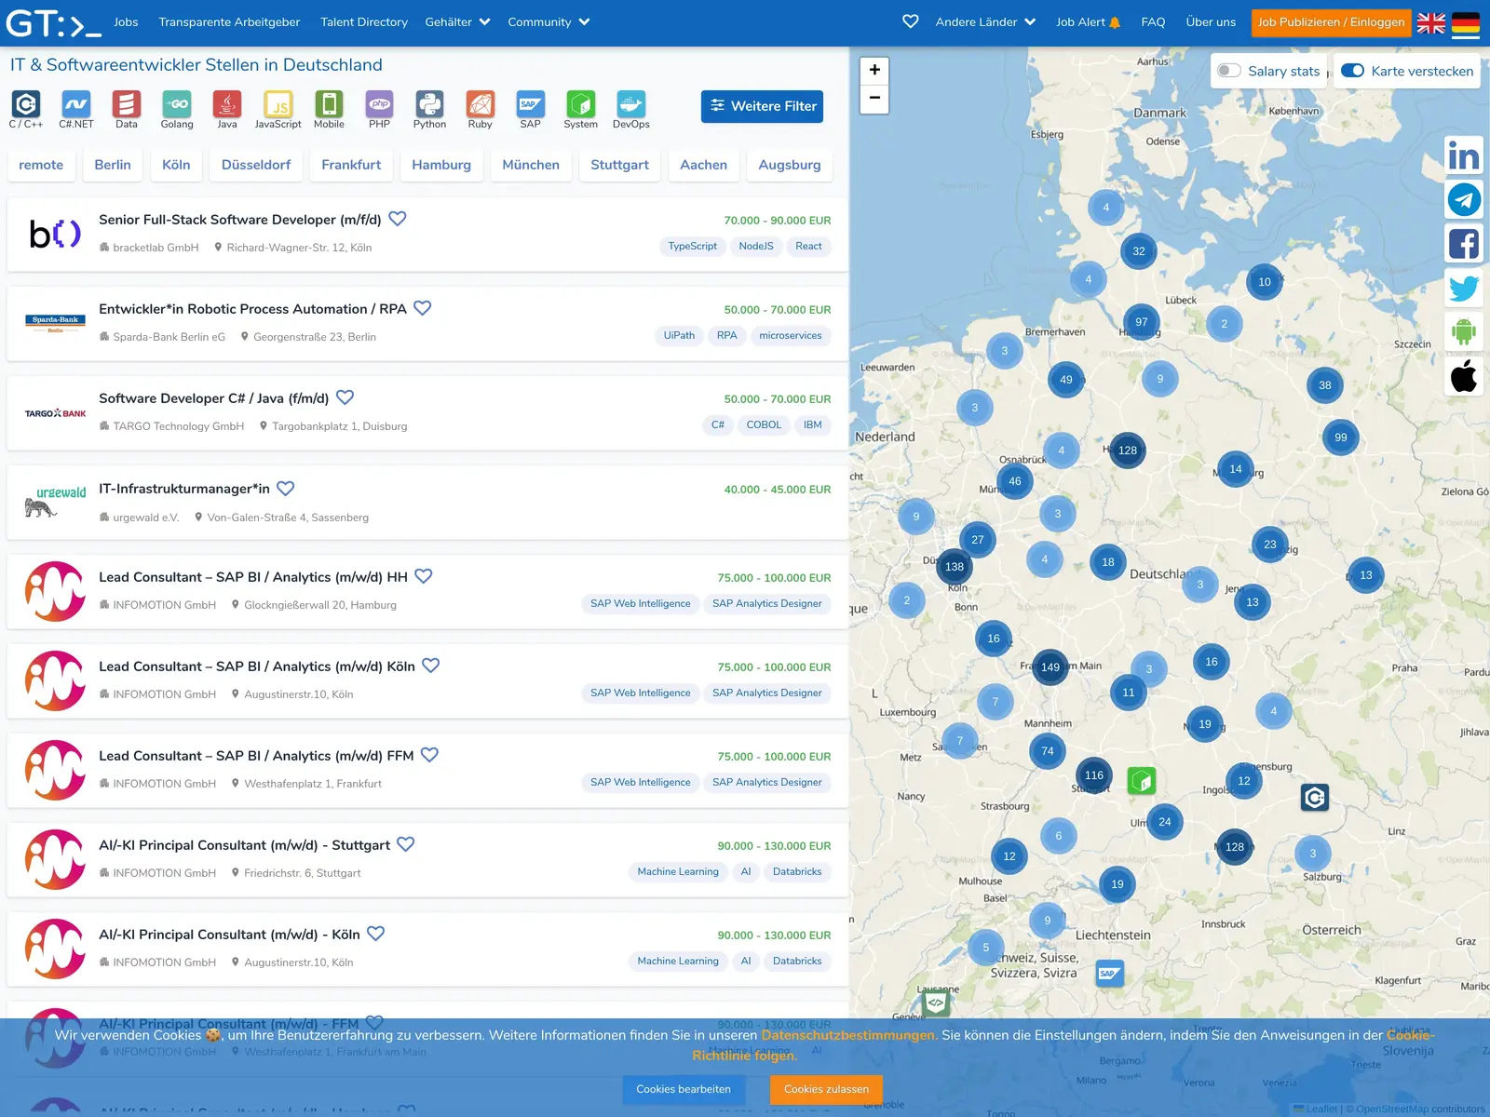1490x1117 pixels.
Task: Filter by the DevOps icon
Action: coord(630,104)
